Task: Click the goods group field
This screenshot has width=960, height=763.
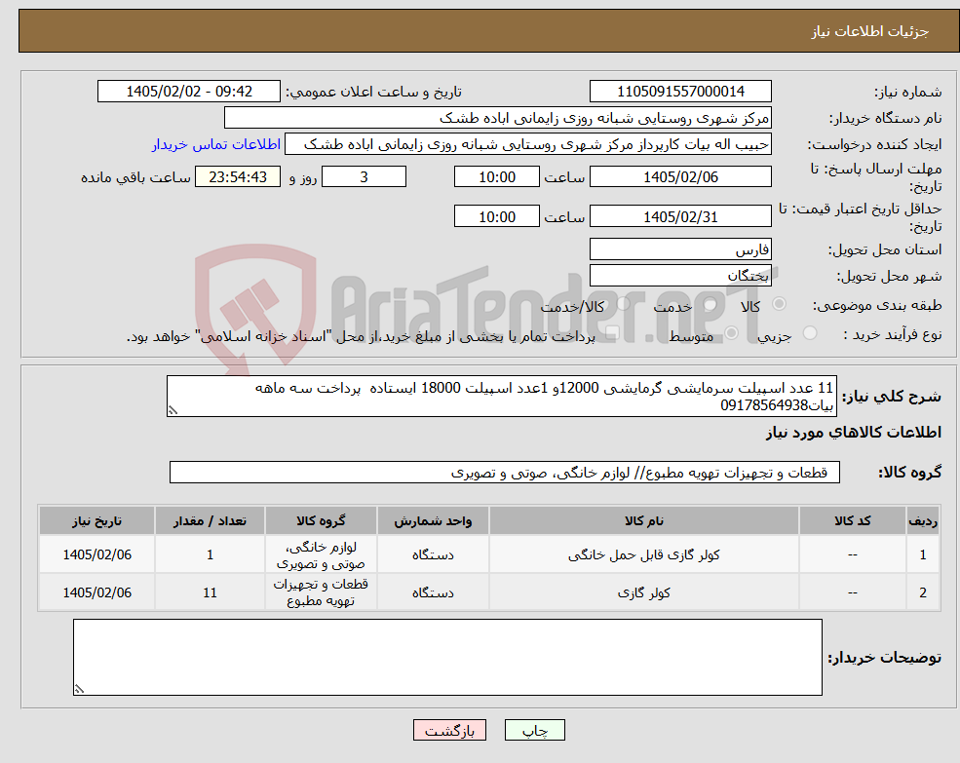Action: click(505, 473)
